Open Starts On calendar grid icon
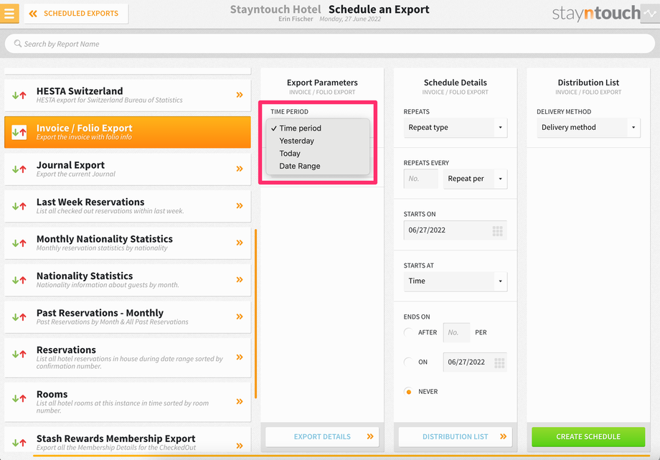Screen dimensions: 660x460 click(x=498, y=231)
